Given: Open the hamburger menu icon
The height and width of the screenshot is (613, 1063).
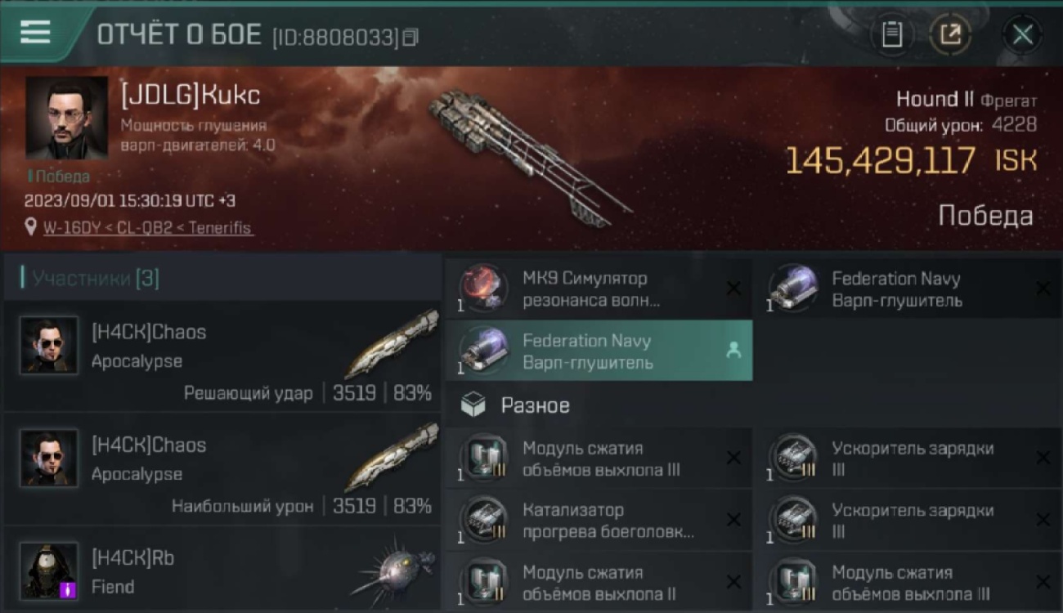Looking at the screenshot, I should pos(35,33).
